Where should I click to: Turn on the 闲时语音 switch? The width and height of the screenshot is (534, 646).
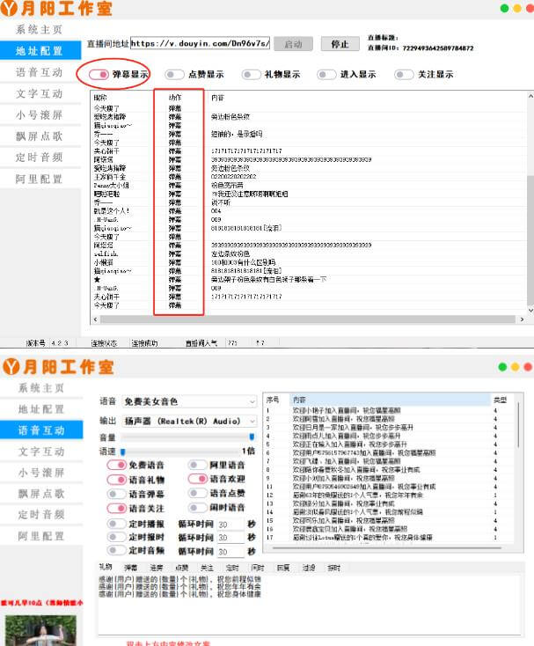tap(197, 507)
